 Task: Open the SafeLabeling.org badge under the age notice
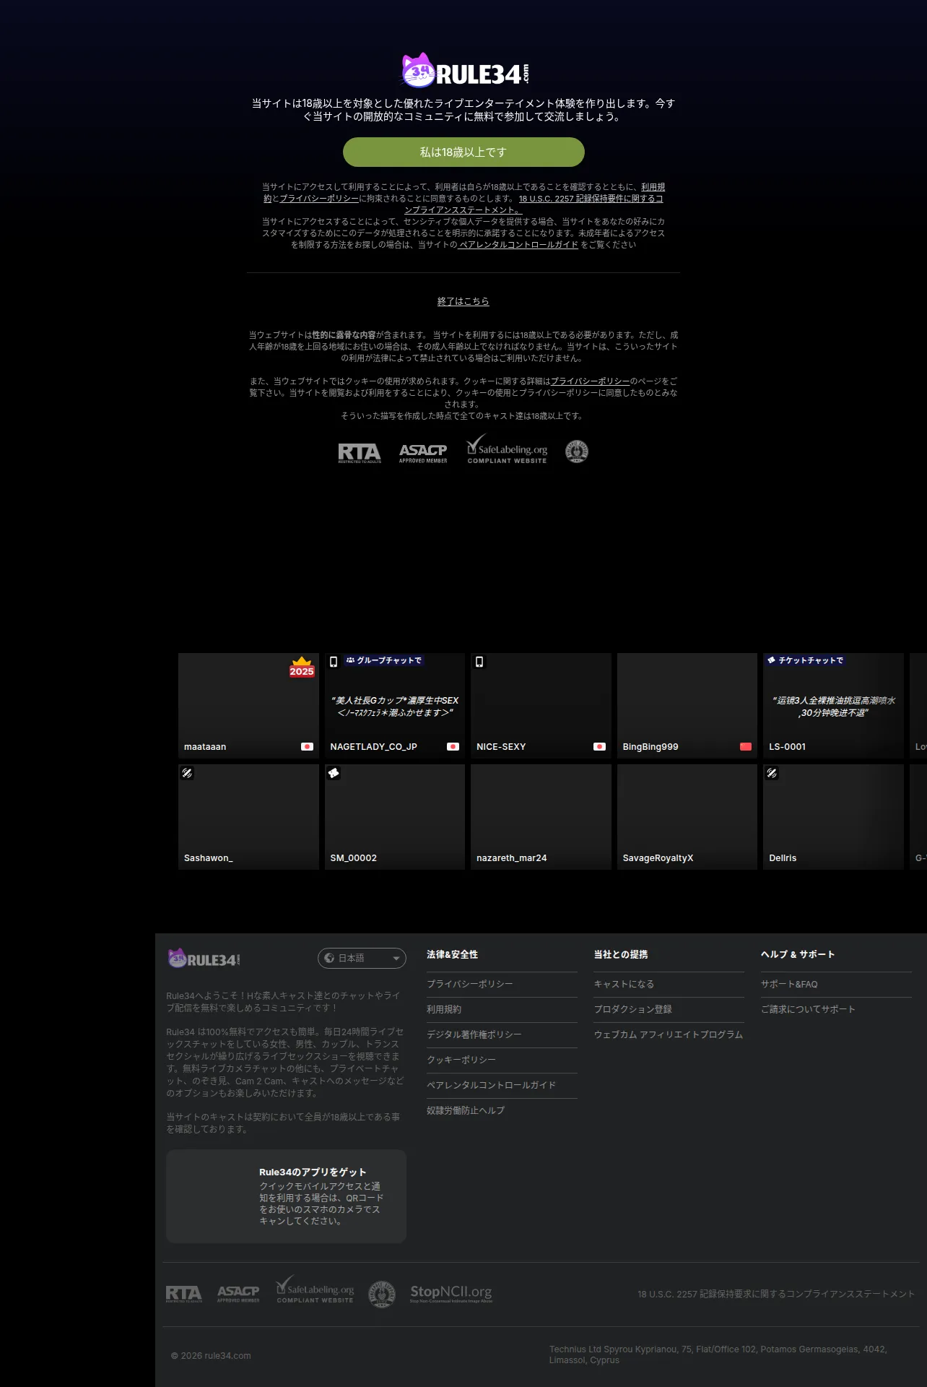point(507,449)
